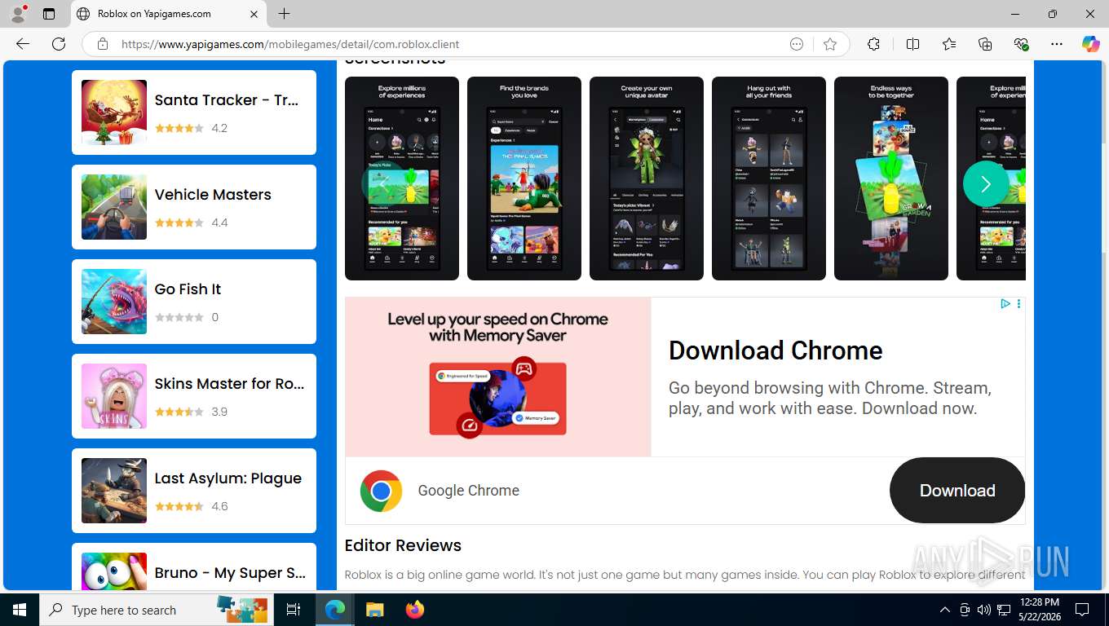Click the taskbar search box

[157, 610]
